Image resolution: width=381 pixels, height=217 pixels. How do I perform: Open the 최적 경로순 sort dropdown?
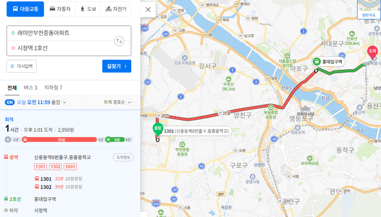118,102
